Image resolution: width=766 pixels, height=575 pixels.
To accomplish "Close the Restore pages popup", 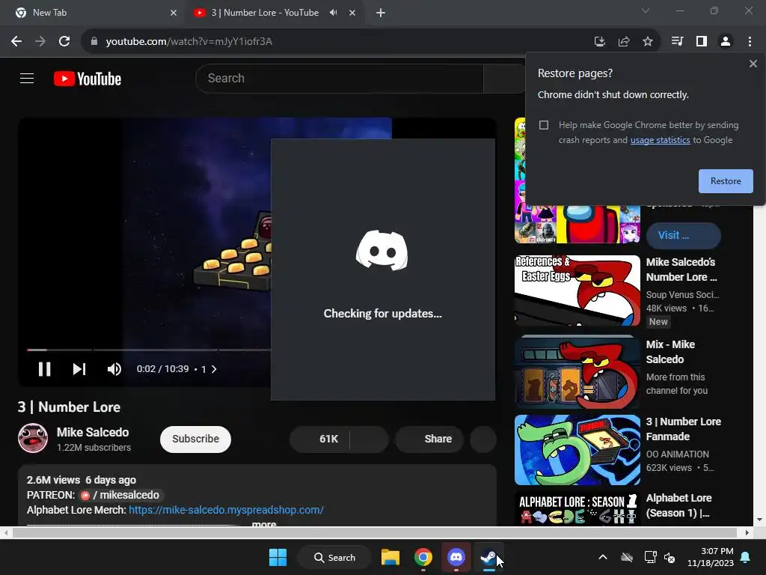I will [x=753, y=64].
